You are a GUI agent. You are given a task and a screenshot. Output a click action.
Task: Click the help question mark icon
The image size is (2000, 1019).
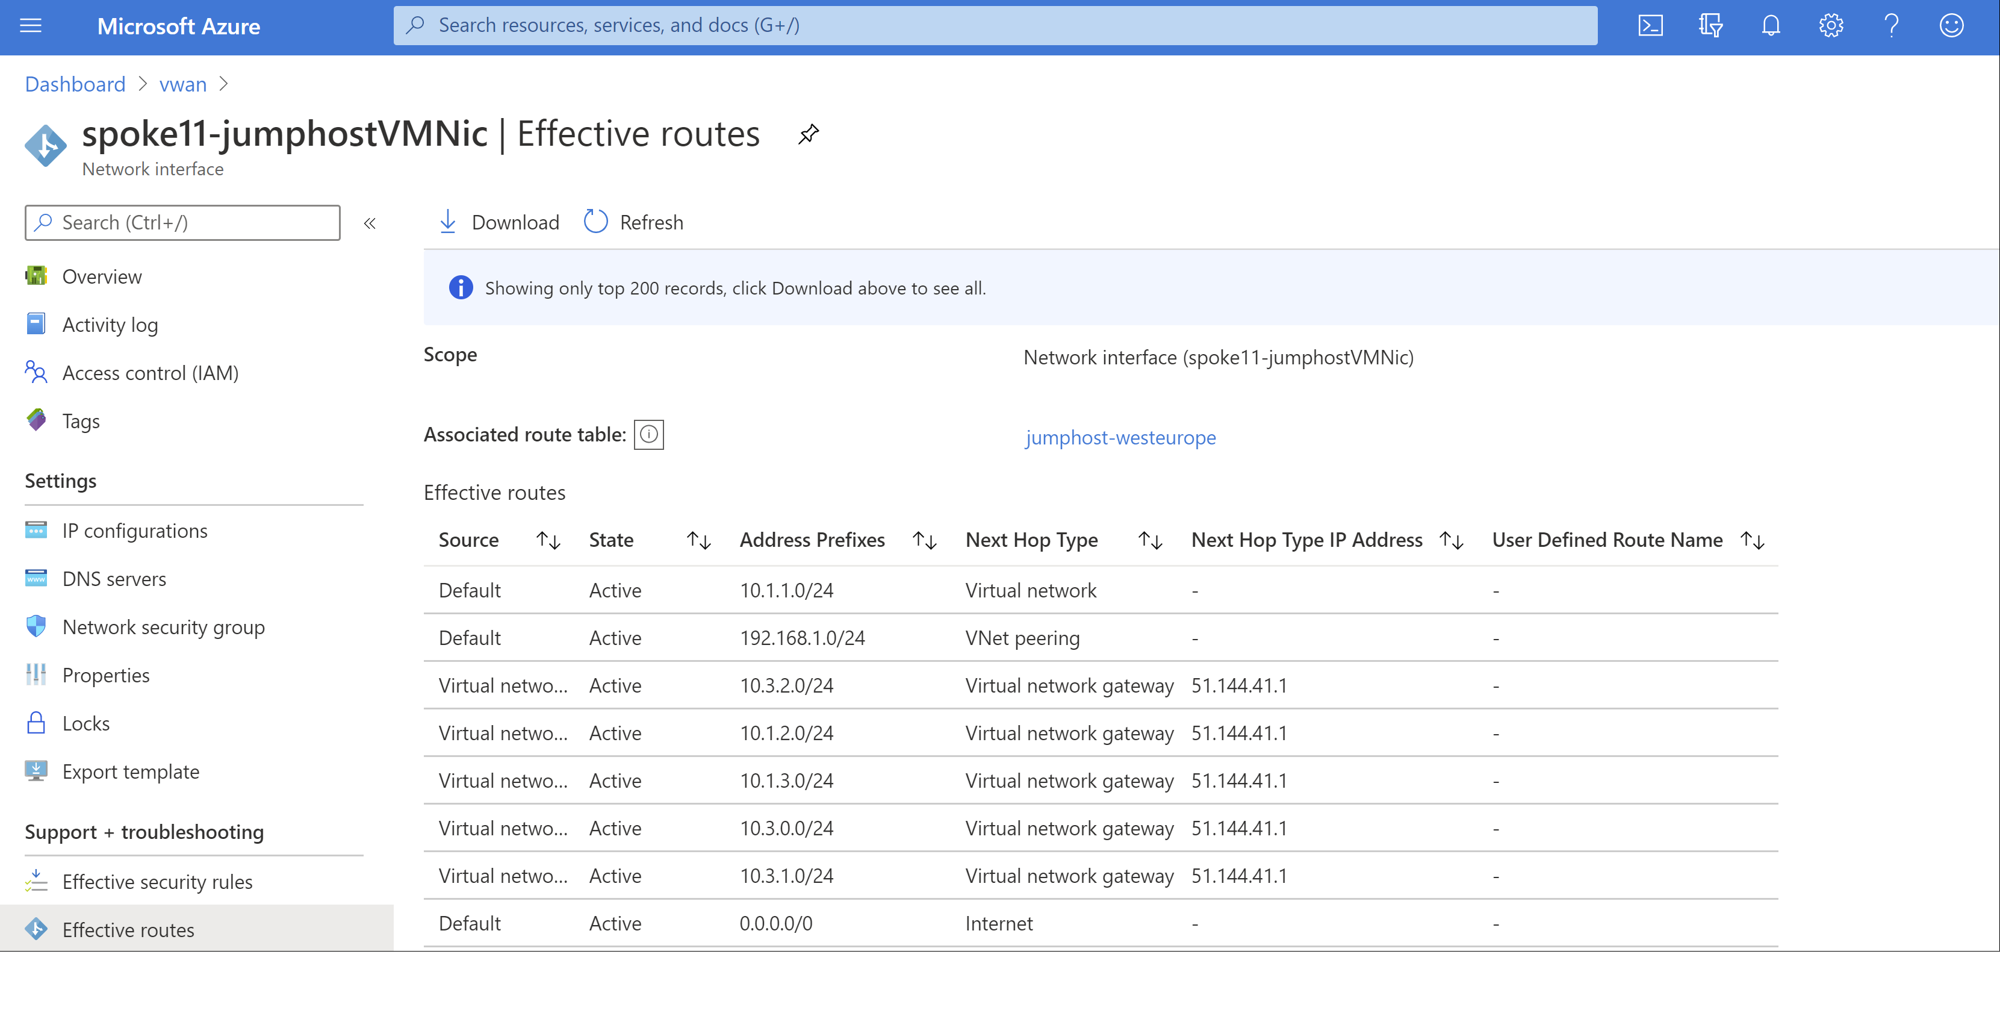(x=1891, y=26)
